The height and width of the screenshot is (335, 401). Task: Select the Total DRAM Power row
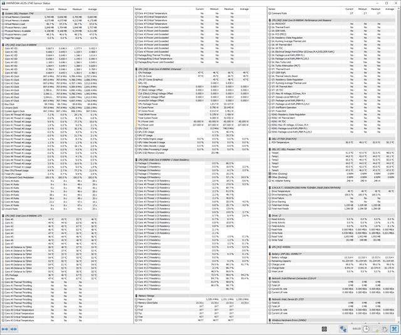pyautogui.click(x=192, y=114)
